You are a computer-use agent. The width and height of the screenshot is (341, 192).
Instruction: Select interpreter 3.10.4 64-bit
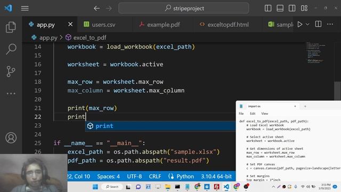pos(216,177)
